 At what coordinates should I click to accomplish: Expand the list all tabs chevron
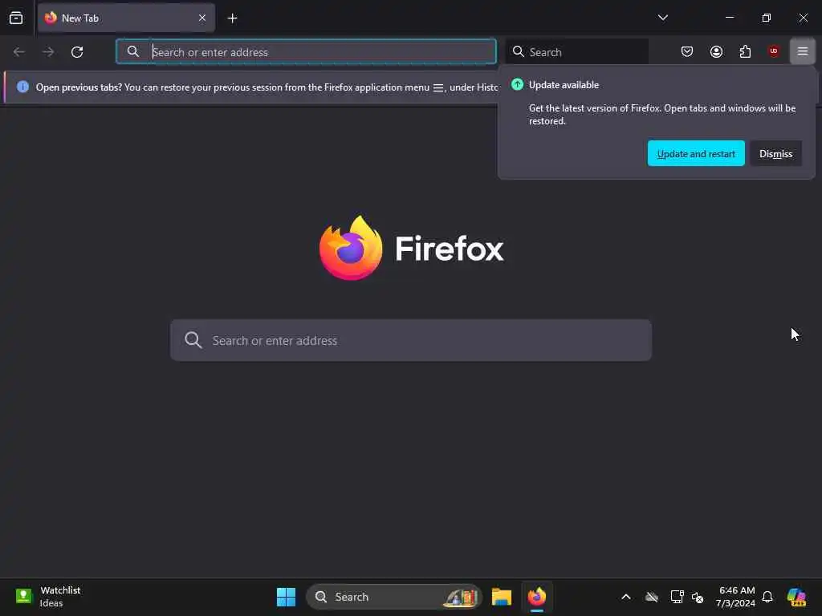point(662,18)
